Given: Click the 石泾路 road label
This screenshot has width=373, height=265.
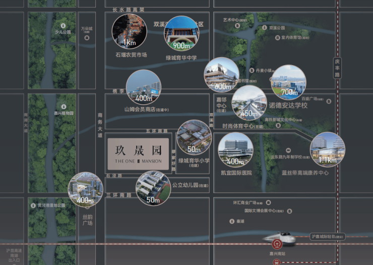Looking at the screenshot, I should pos(114,175).
